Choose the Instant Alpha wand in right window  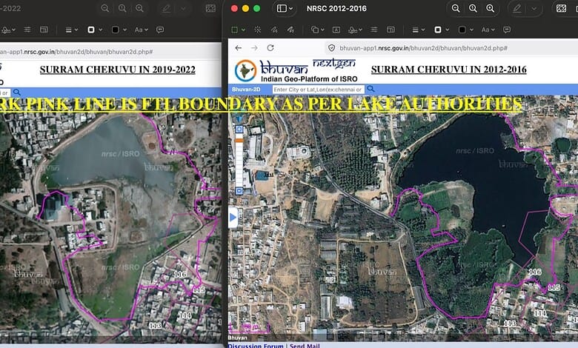click(x=258, y=30)
